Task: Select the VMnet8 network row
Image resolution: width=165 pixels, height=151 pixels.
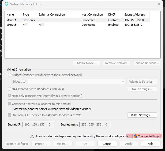Action: click(77, 25)
